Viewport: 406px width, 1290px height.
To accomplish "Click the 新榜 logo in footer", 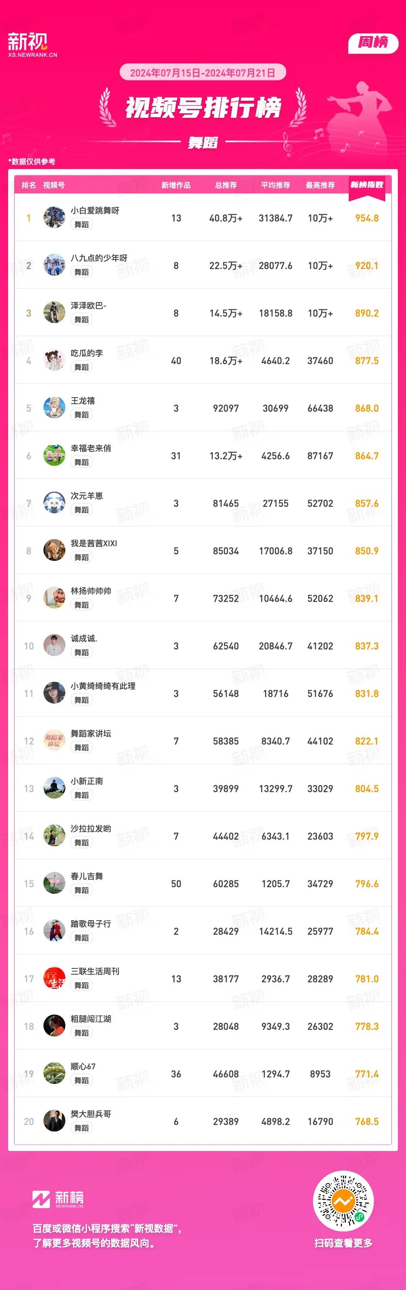I will [58, 1199].
